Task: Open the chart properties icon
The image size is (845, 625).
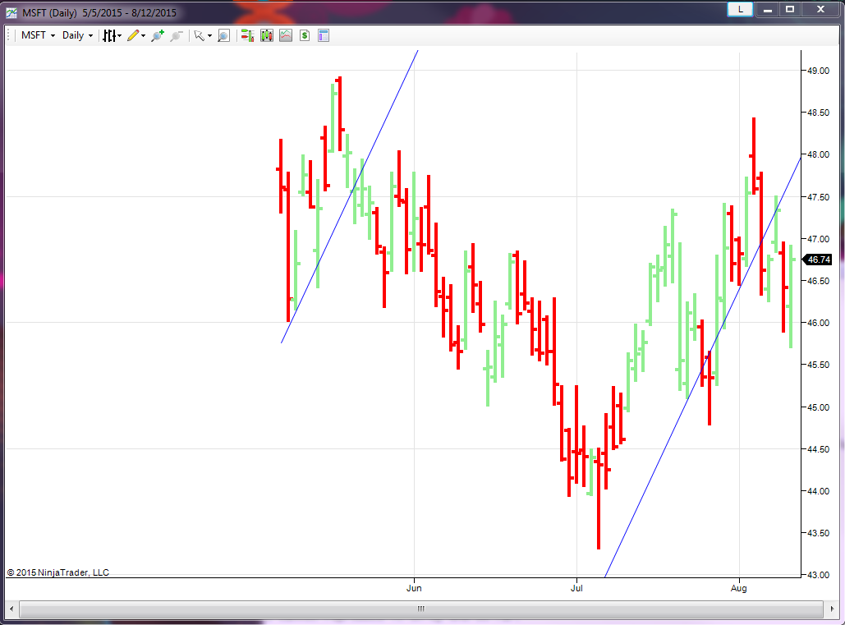Action: pyautogui.click(x=324, y=35)
